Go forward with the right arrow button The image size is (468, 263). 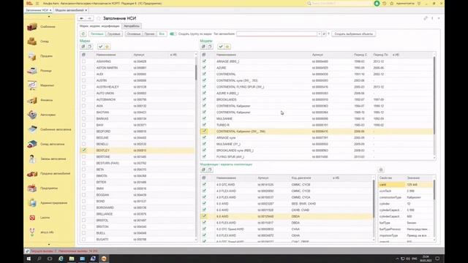pyautogui.click(x=89, y=18)
